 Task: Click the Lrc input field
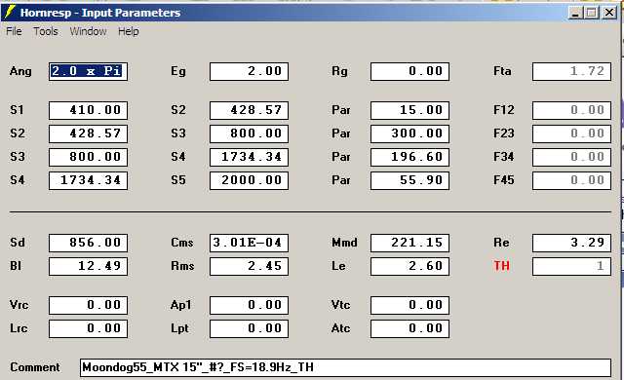click(88, 328)
